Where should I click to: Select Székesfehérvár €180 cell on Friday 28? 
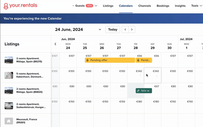(136, 106)
